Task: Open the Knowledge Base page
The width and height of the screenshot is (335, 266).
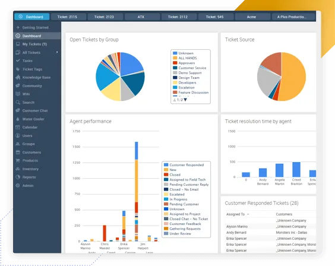Action: coord(37,78)
